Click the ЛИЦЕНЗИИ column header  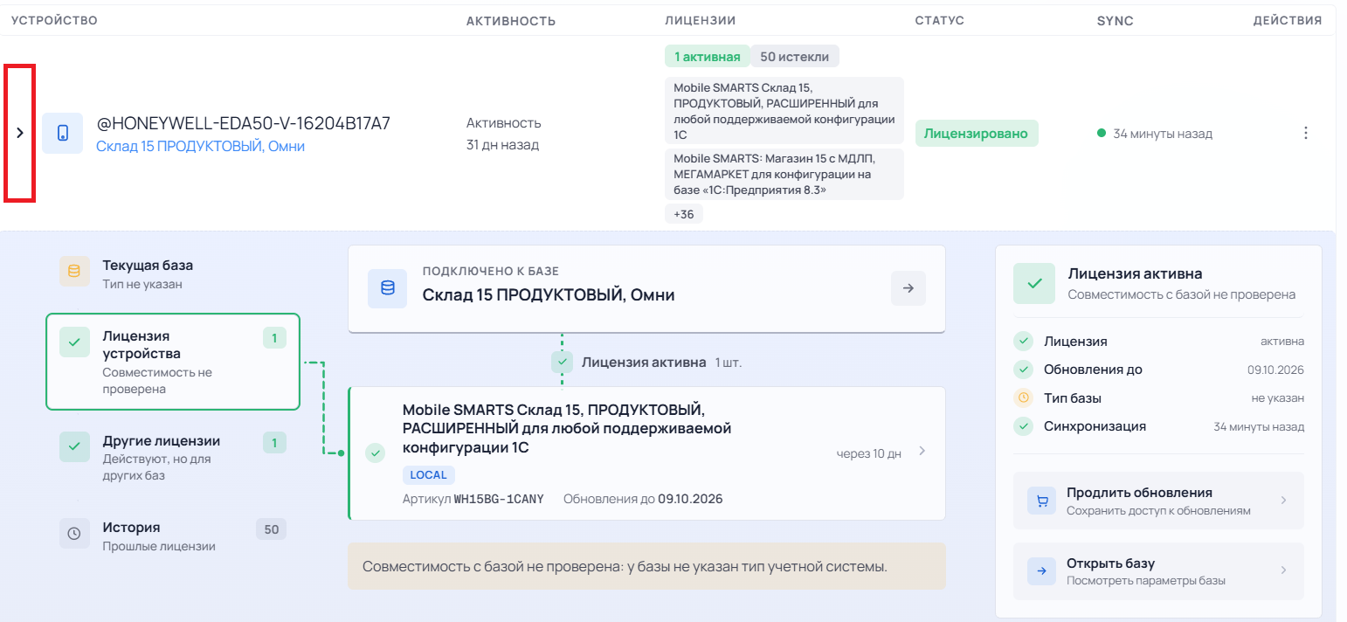701,20
